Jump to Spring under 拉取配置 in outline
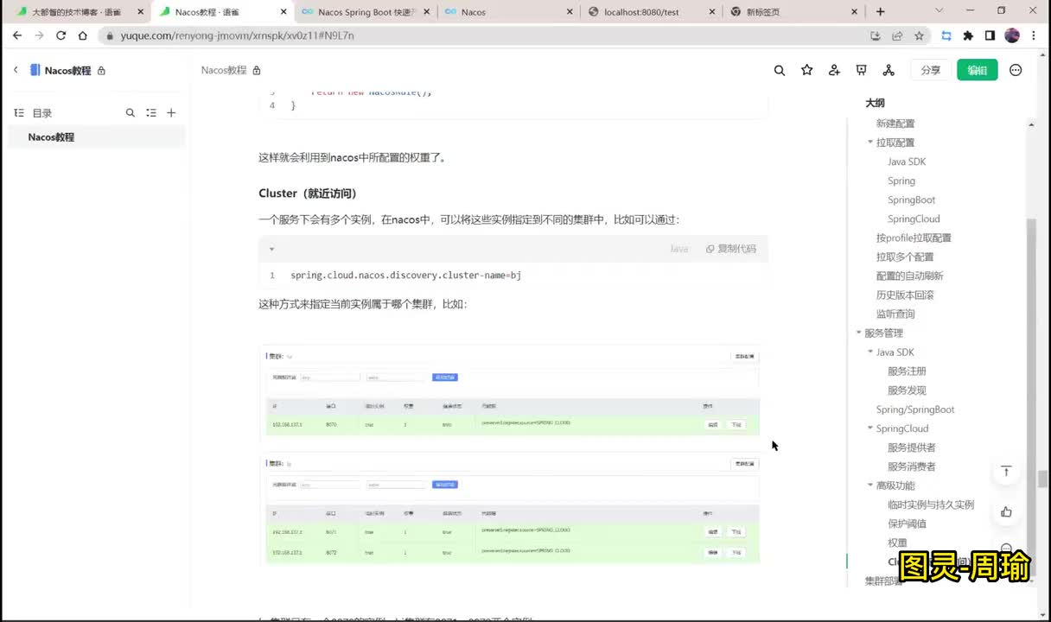Screen dimensions: 1051x622 (901, 181)
